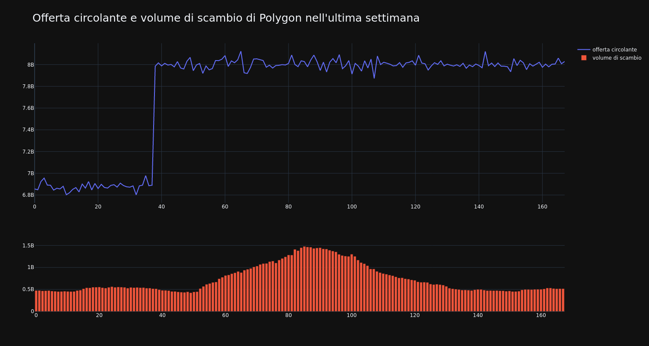
Task: Click the '7.4B' y-axis label
Action: click(28, 130)
